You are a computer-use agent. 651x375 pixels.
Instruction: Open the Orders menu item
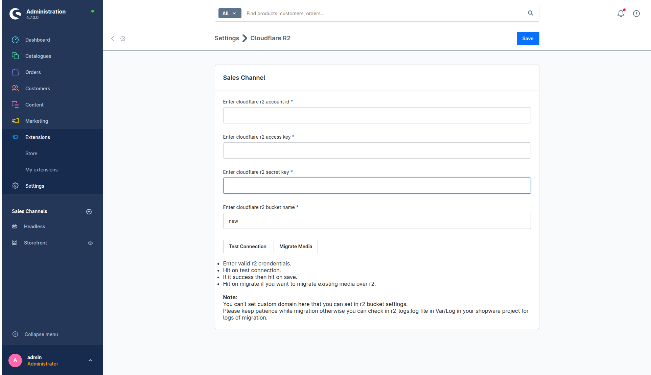(x=33, y=72)
